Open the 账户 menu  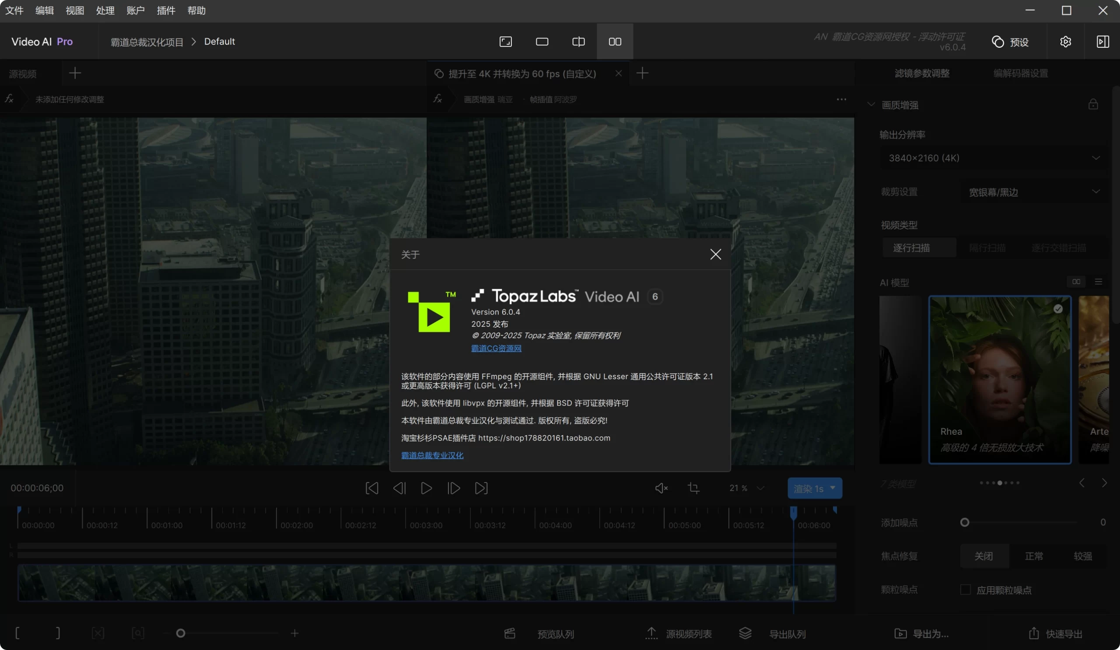pos(136,10)
